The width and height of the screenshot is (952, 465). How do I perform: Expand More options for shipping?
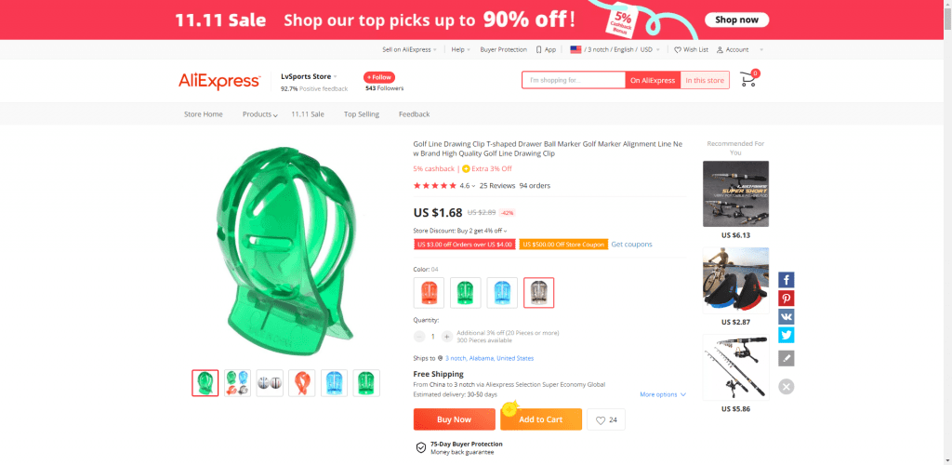[x=662, y=394]
